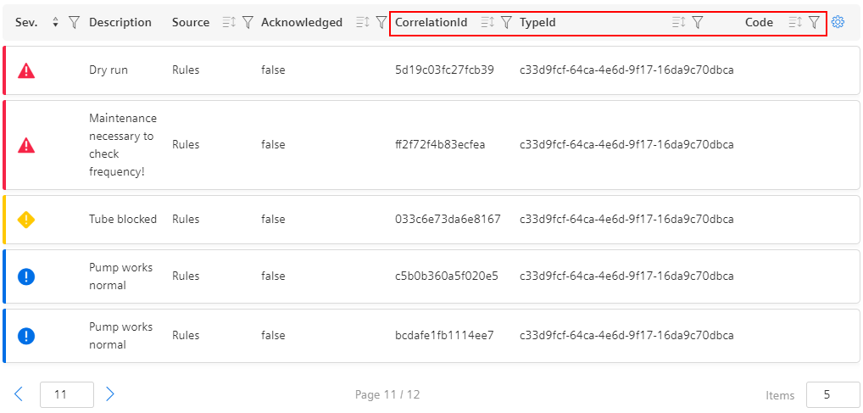Image resolution: width=863 pixels, height=413 pixels.
Task: Click the Source column header label
Action: pos(191,23)
